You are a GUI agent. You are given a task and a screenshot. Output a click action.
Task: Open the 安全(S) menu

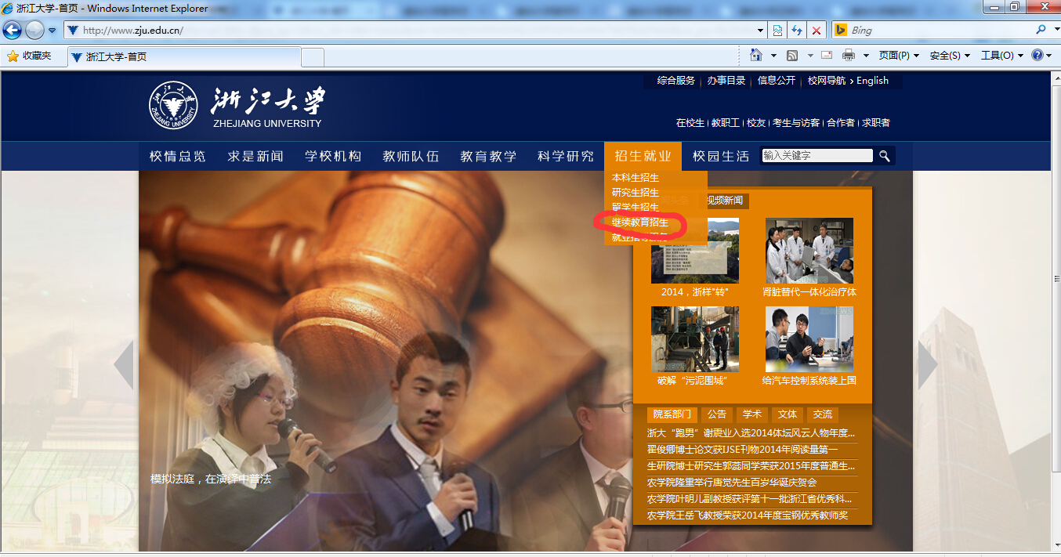[x=950, y=56]
